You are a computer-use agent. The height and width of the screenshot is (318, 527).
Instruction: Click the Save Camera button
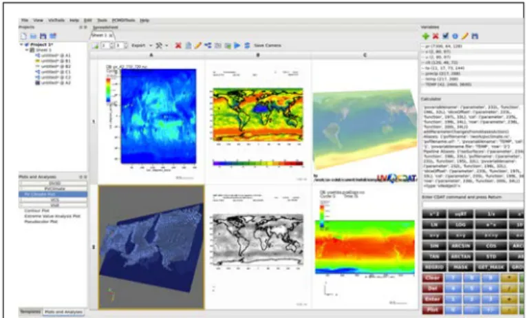268,45
